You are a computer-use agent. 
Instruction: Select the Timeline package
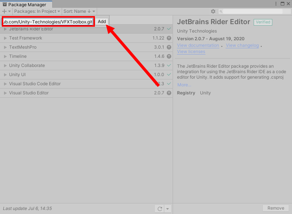86,56
